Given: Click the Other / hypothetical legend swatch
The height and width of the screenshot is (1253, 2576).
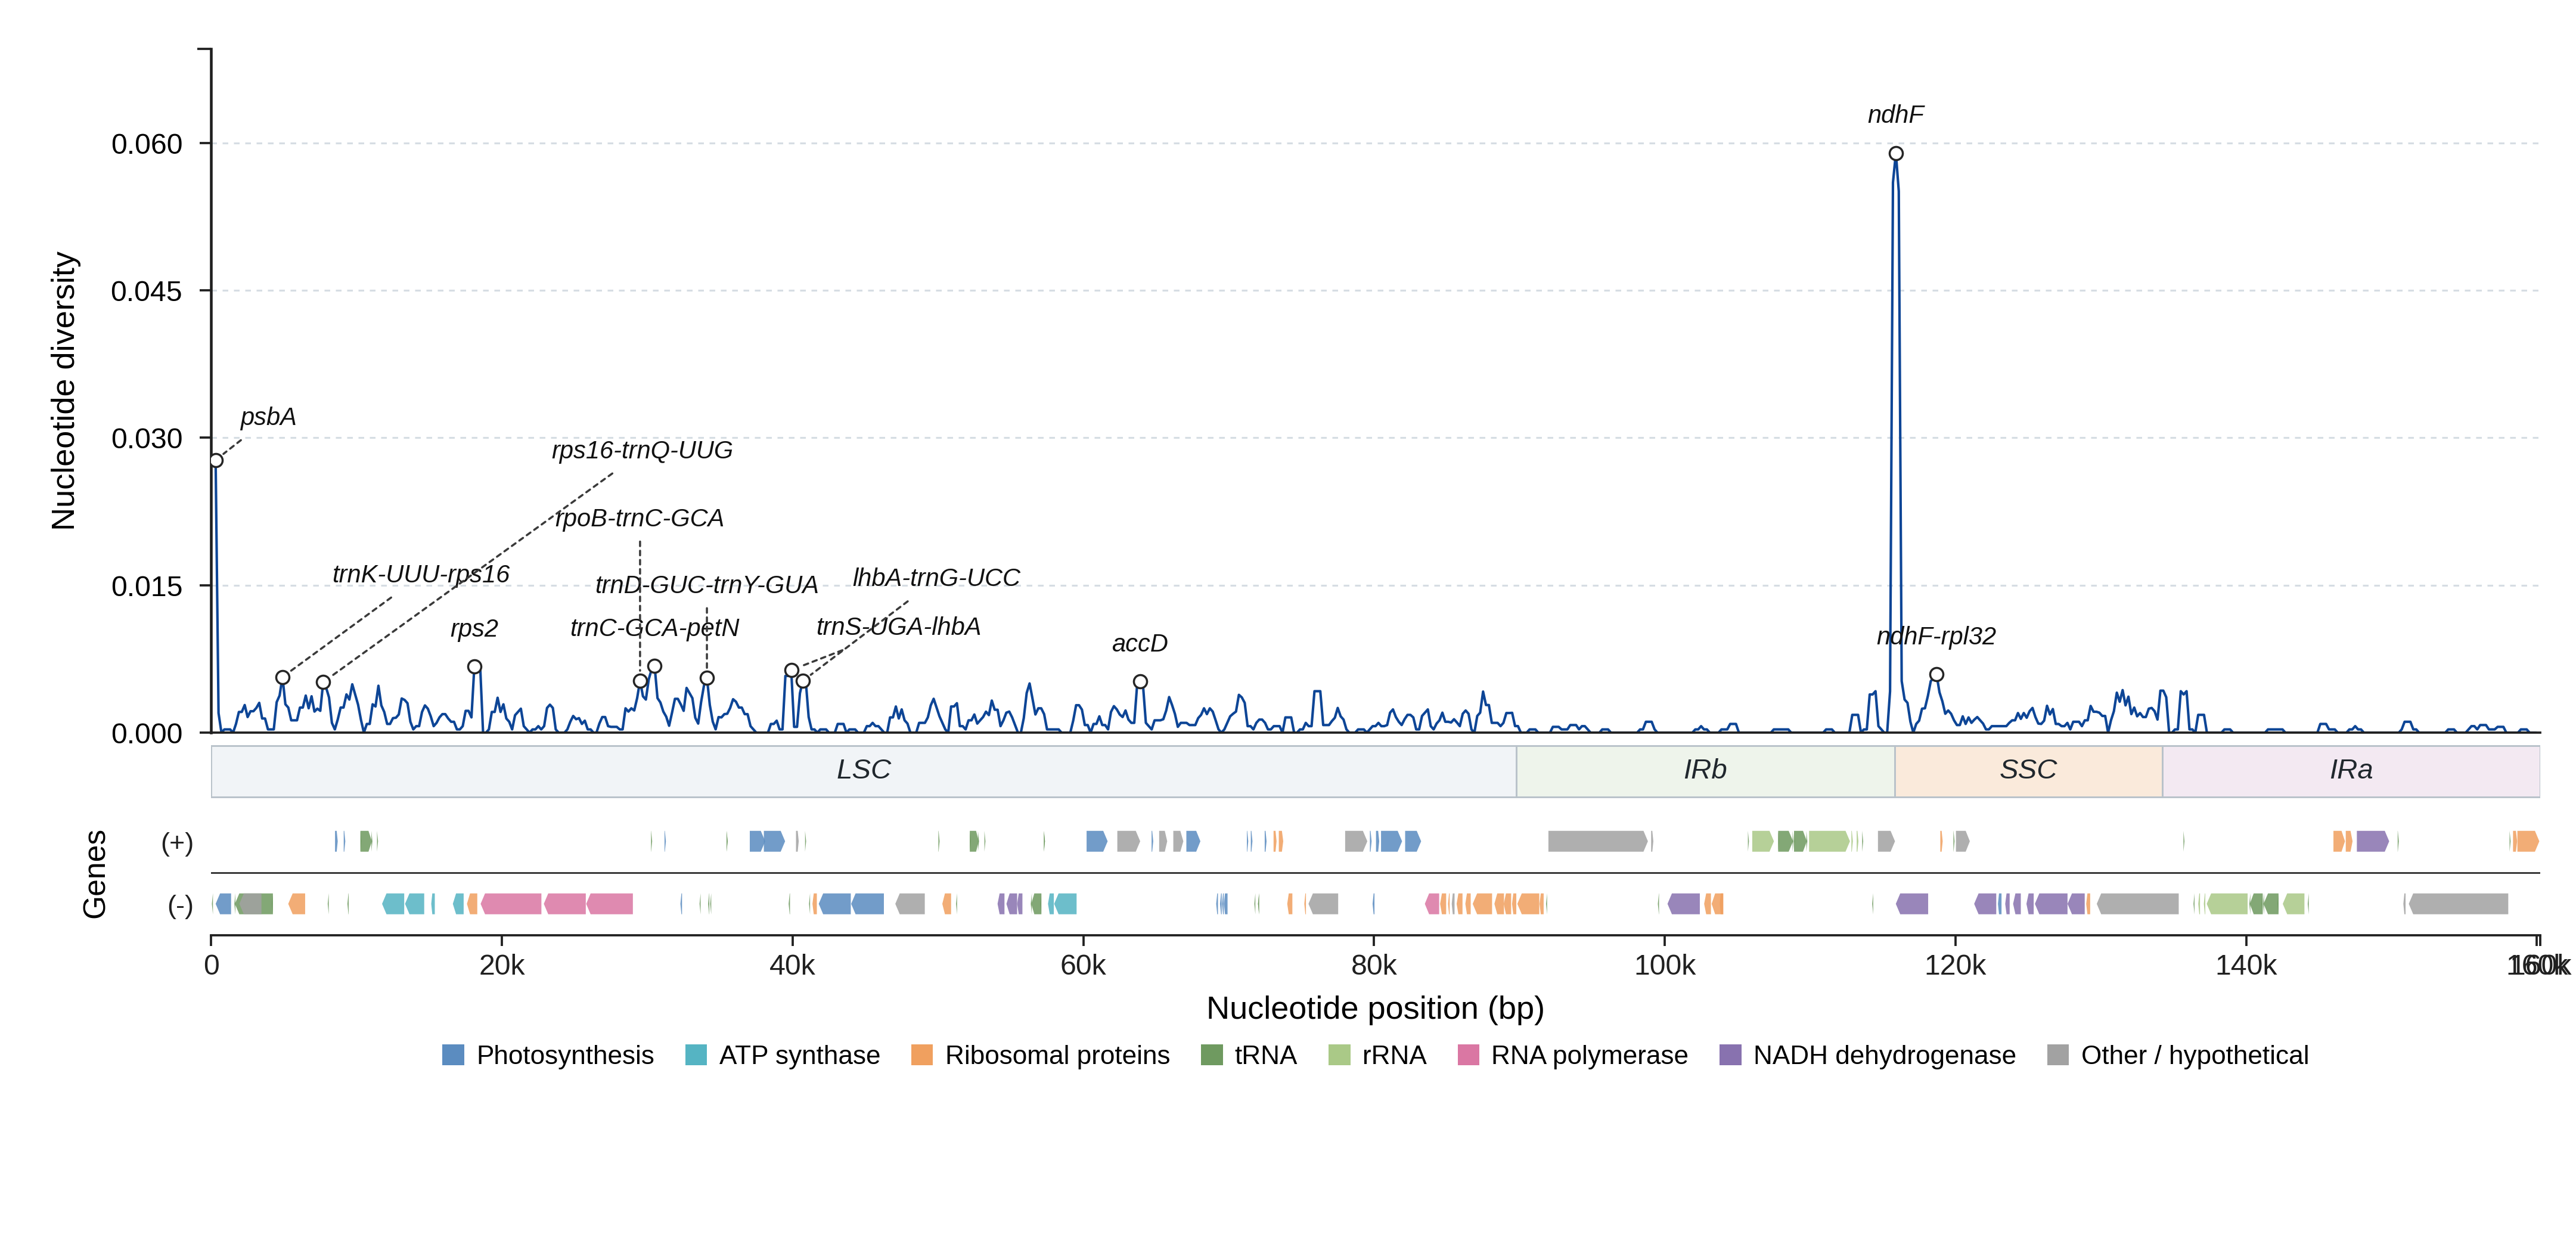Looking at the screenshot, I should coord(2058,1055).
